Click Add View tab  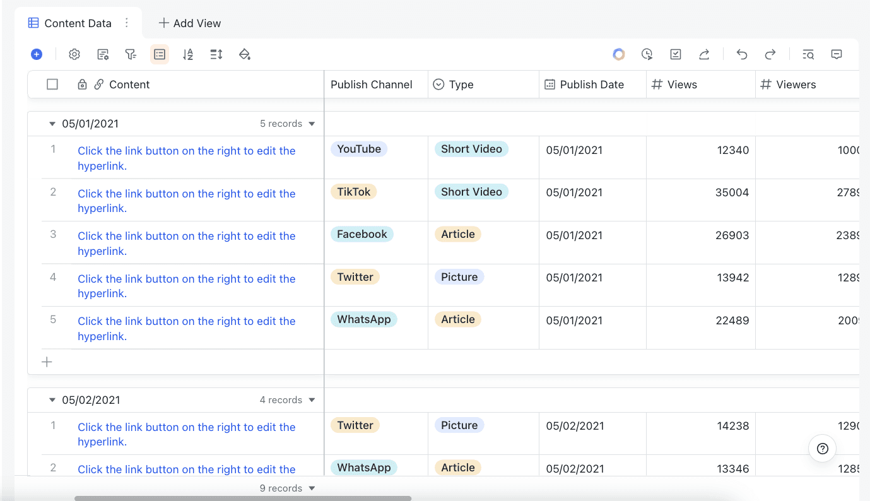tap(189, 23)
